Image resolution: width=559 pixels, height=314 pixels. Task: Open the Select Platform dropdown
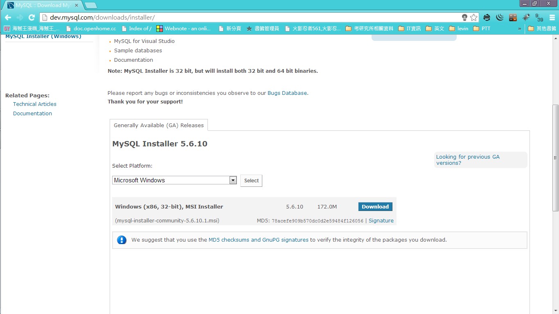(174, 180)
